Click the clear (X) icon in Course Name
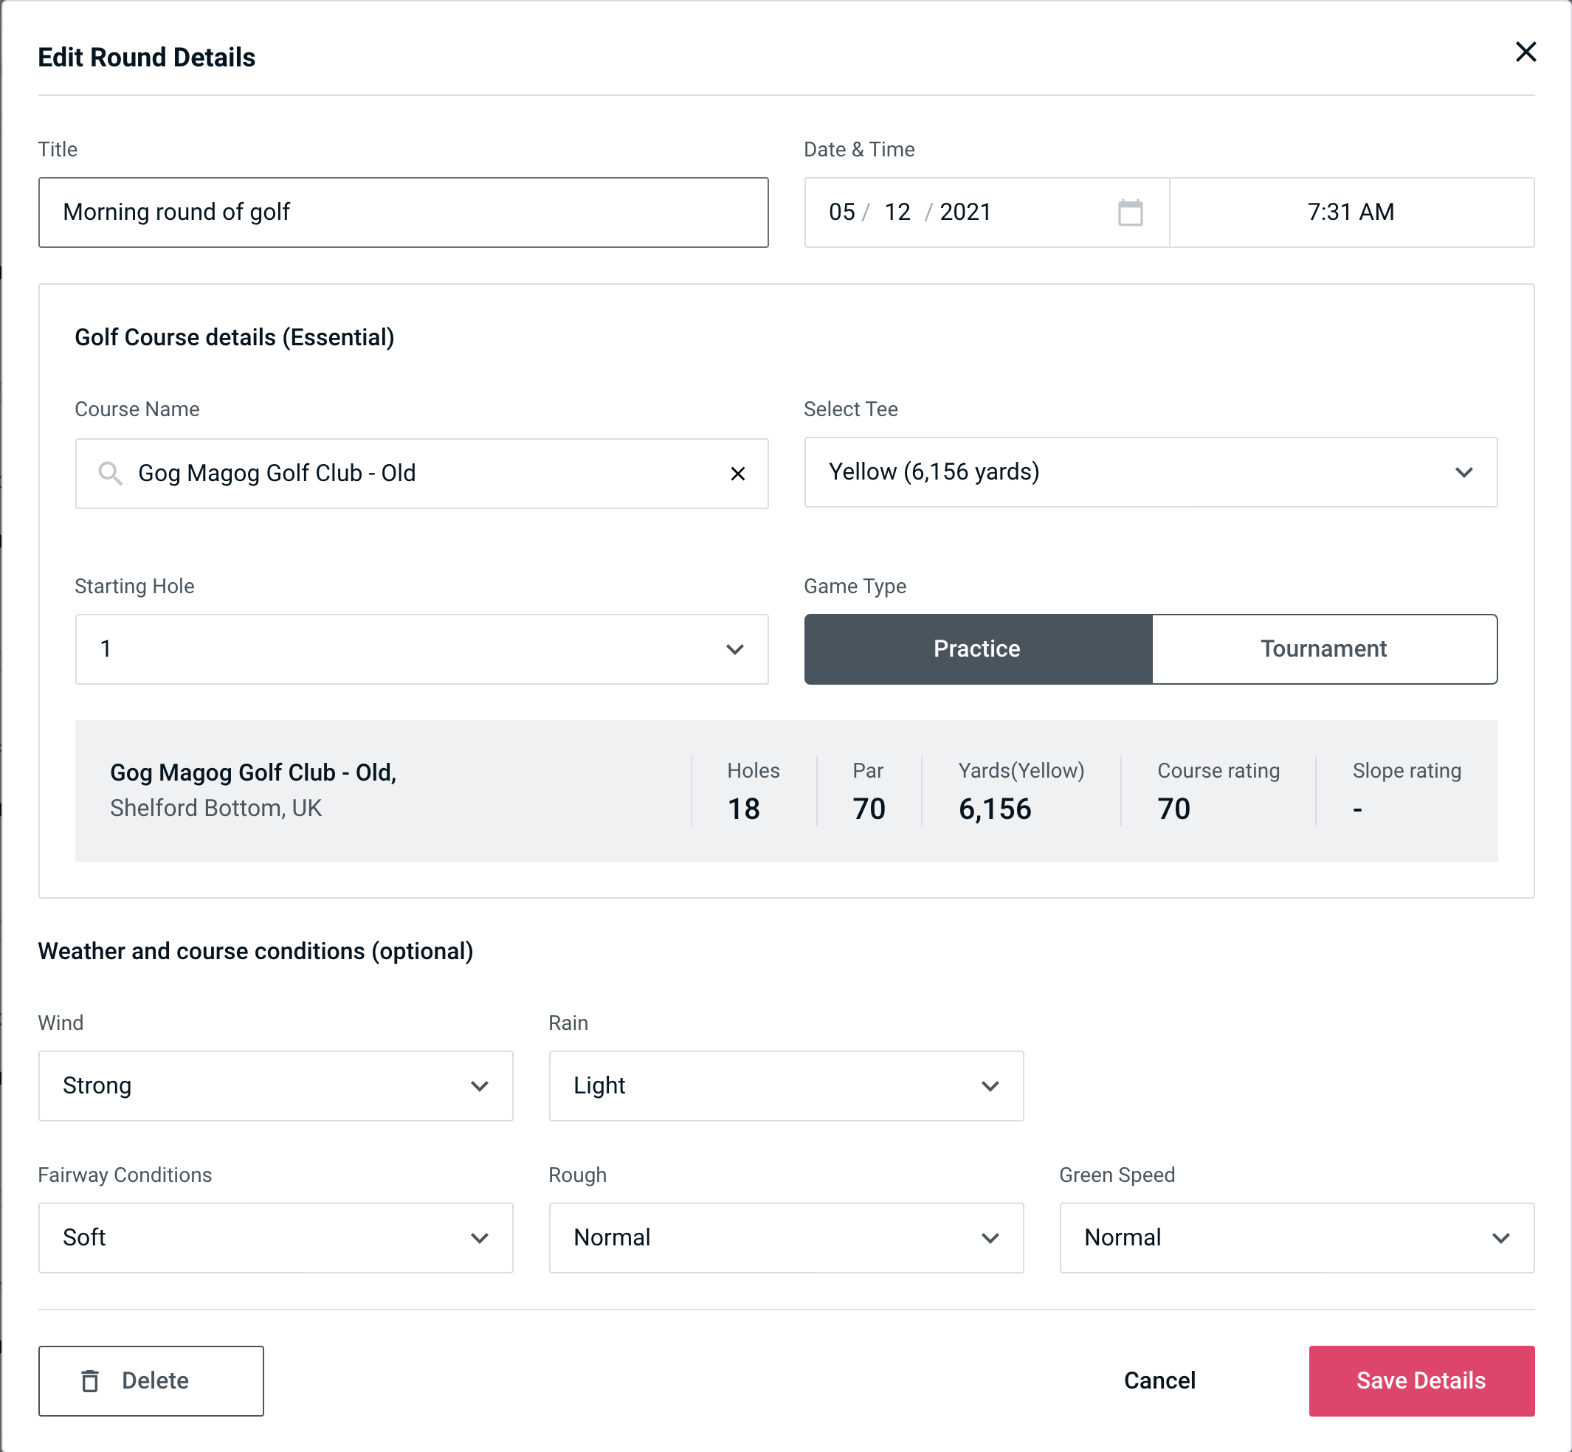 [x=738, y=474]
